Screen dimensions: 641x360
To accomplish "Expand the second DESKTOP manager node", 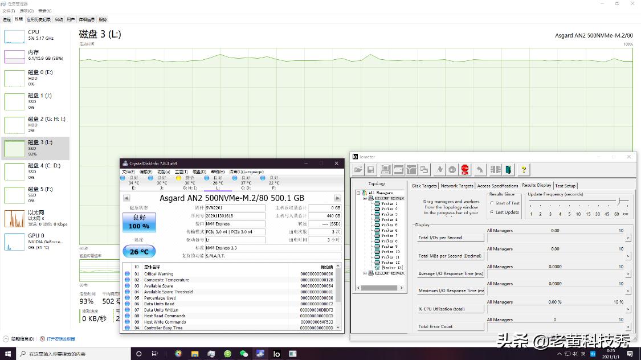I will pyautogui.click(x=365, y=273).
